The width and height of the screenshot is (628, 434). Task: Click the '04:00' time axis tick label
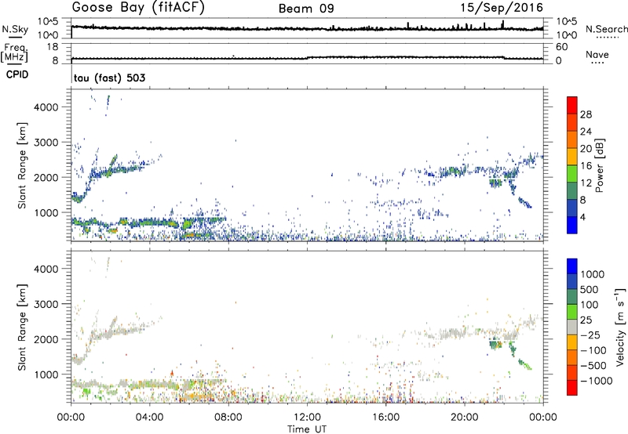click(x=149, y=418)
